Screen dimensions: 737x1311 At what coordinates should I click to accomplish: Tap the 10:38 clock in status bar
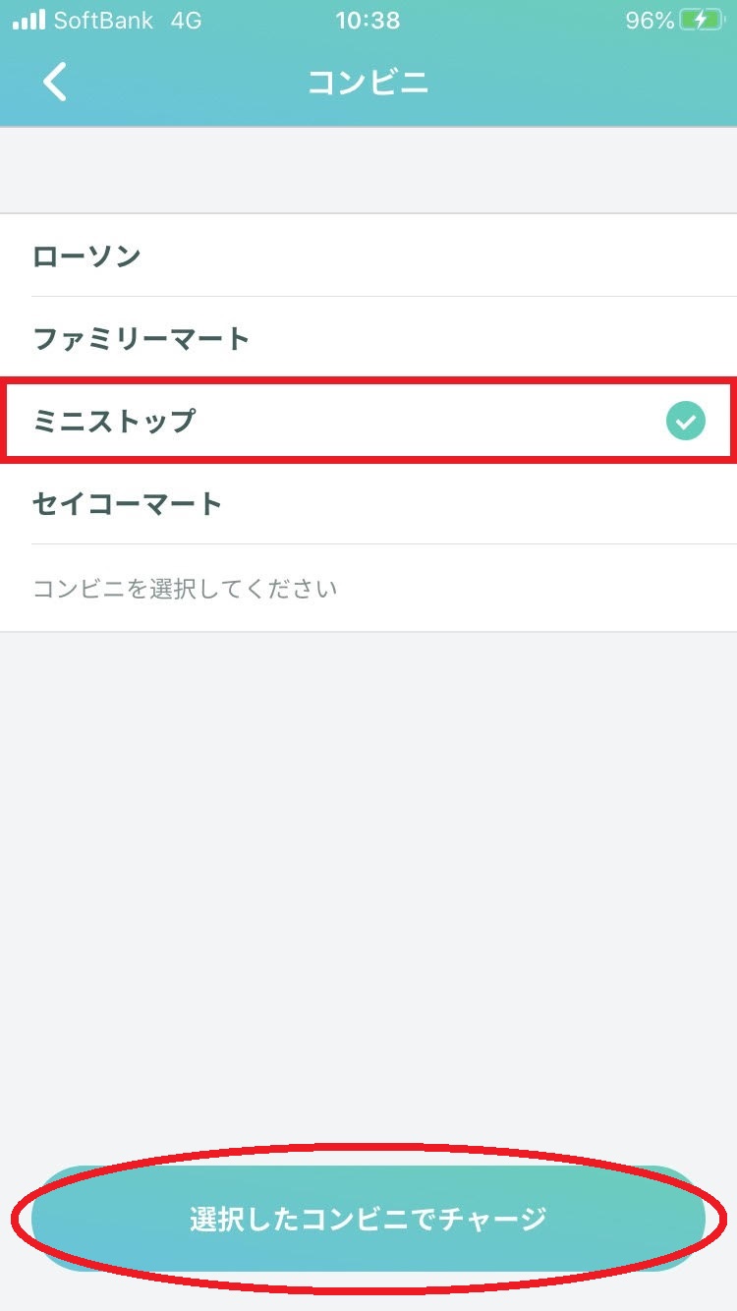(368, 21)
